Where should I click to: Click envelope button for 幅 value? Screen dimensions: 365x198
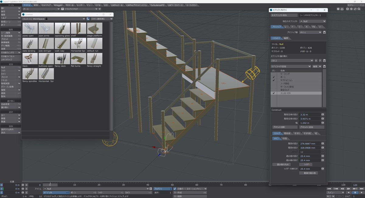pyautogui.click(x=322, y=123)
